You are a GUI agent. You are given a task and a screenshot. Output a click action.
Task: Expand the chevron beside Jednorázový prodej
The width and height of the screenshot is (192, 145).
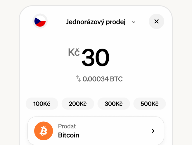pos(134,22)
